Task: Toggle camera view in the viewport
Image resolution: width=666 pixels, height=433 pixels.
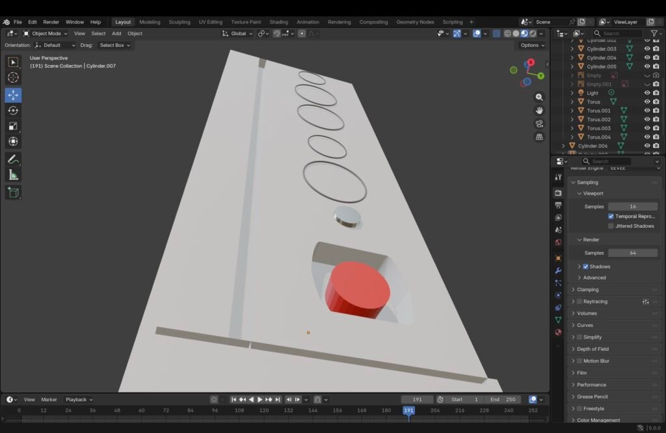Action: [x=539, y=124]
